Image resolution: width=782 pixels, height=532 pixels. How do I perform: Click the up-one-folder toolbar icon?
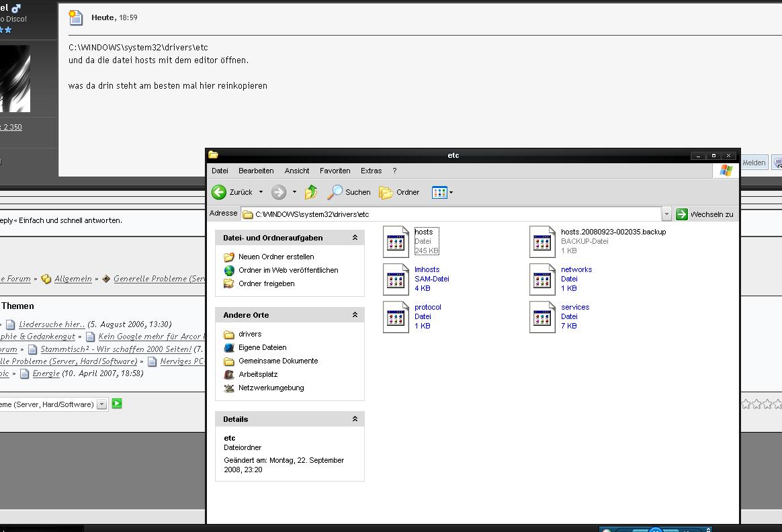[x=311, y=192]
